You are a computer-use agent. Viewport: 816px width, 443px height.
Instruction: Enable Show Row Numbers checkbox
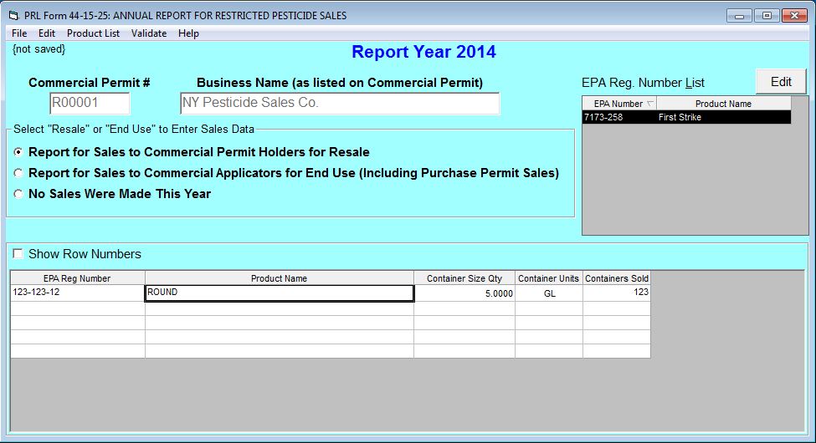(18, 254)
